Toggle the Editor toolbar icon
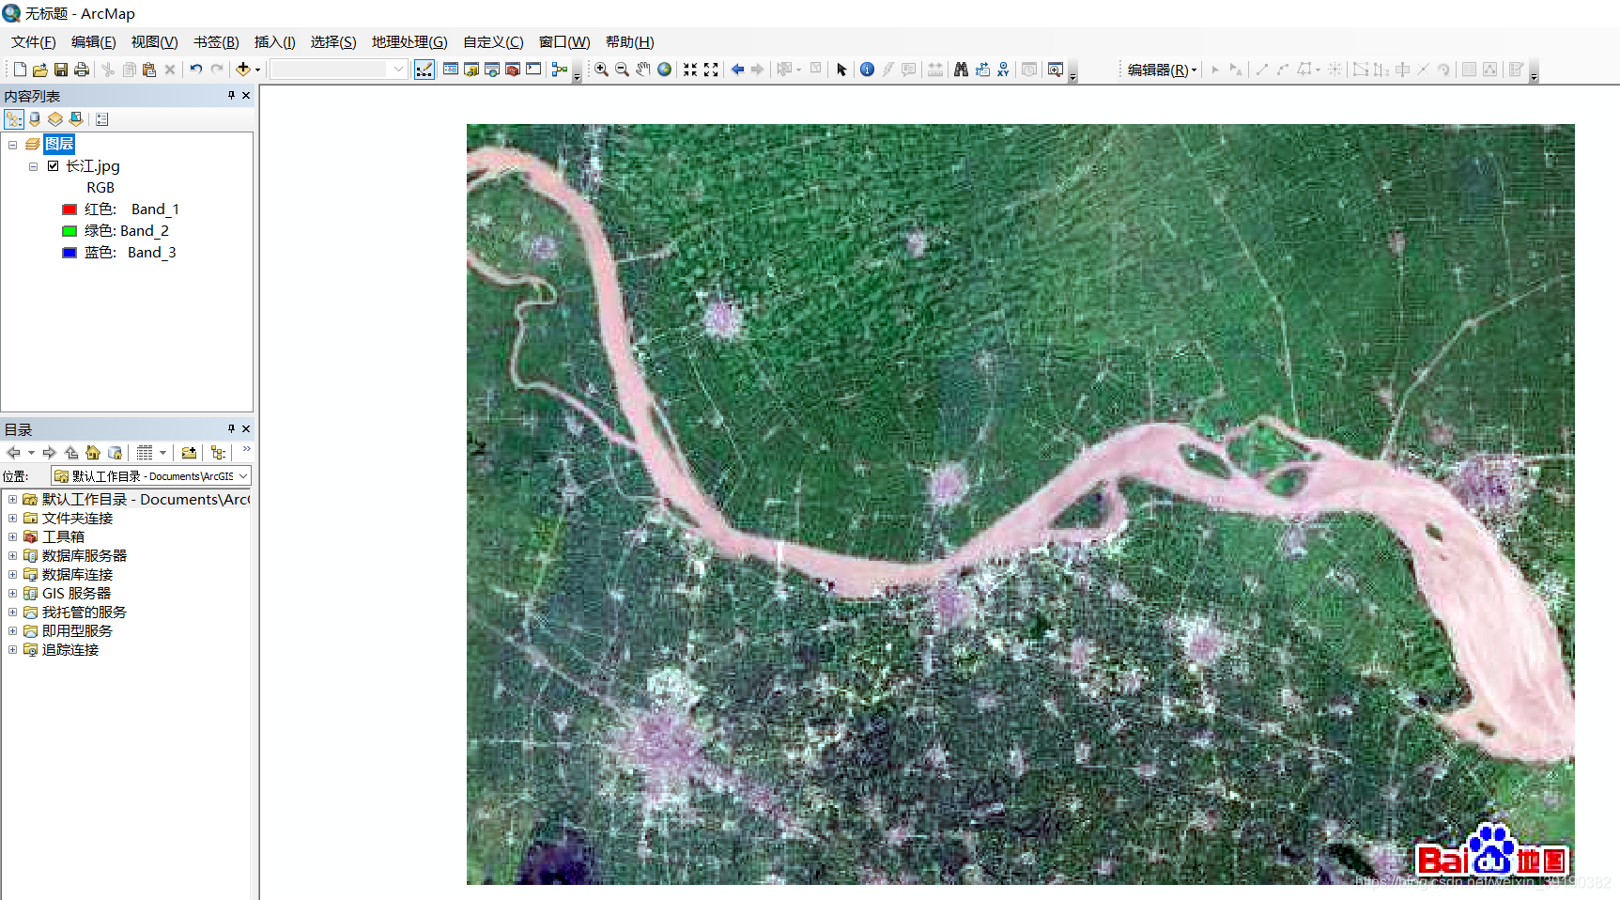 click(424, 70)
